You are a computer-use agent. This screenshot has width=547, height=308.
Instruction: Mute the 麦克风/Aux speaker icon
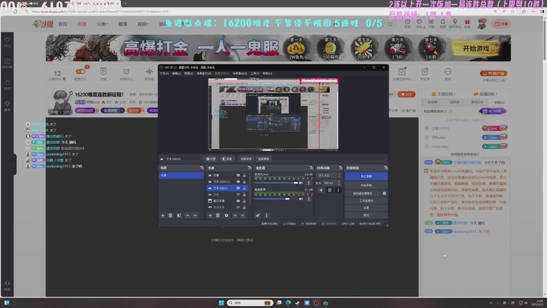pyautogui.click(x=301, y=183)
